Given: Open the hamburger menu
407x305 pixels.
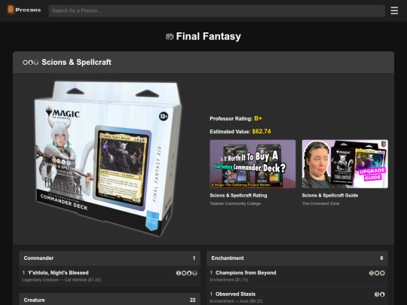Looking at the screenshot, I should [x=394, y=11].
